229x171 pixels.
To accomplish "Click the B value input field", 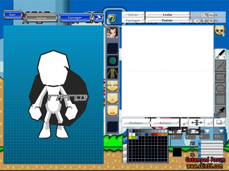I will (205, 137).
